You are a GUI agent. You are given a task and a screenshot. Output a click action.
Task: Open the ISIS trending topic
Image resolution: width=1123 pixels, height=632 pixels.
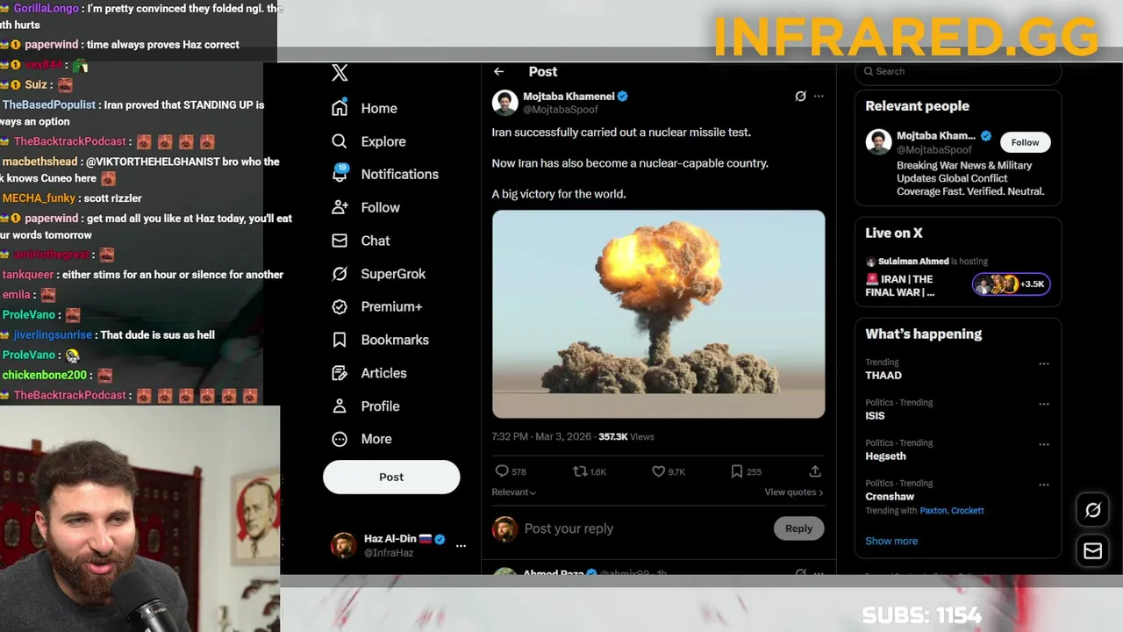[875, 416]
